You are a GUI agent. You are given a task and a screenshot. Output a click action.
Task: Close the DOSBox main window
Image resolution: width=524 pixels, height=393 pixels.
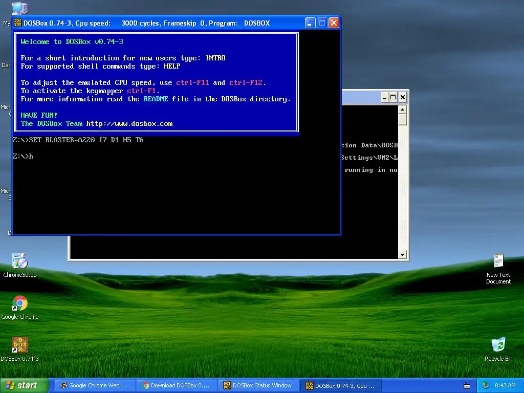334,23
